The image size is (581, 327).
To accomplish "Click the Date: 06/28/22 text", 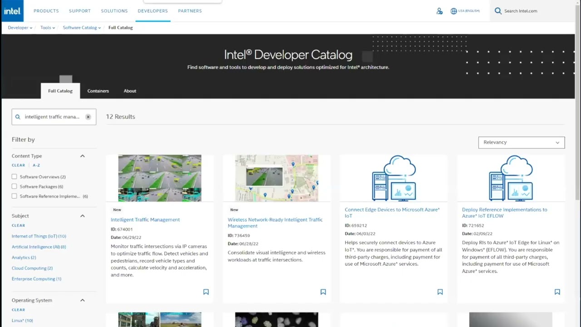I will 243,244.
